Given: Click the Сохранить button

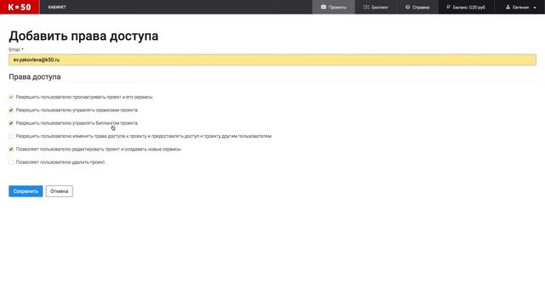Looking at the screenshot, I should (x=26, y=191).
